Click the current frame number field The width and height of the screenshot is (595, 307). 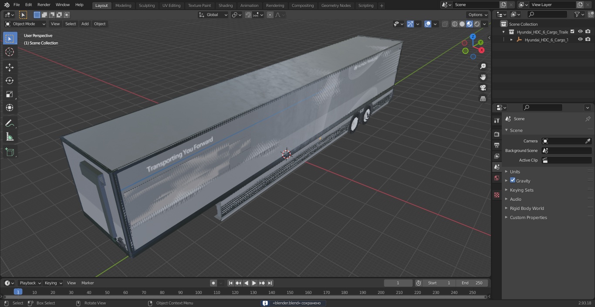398,283
